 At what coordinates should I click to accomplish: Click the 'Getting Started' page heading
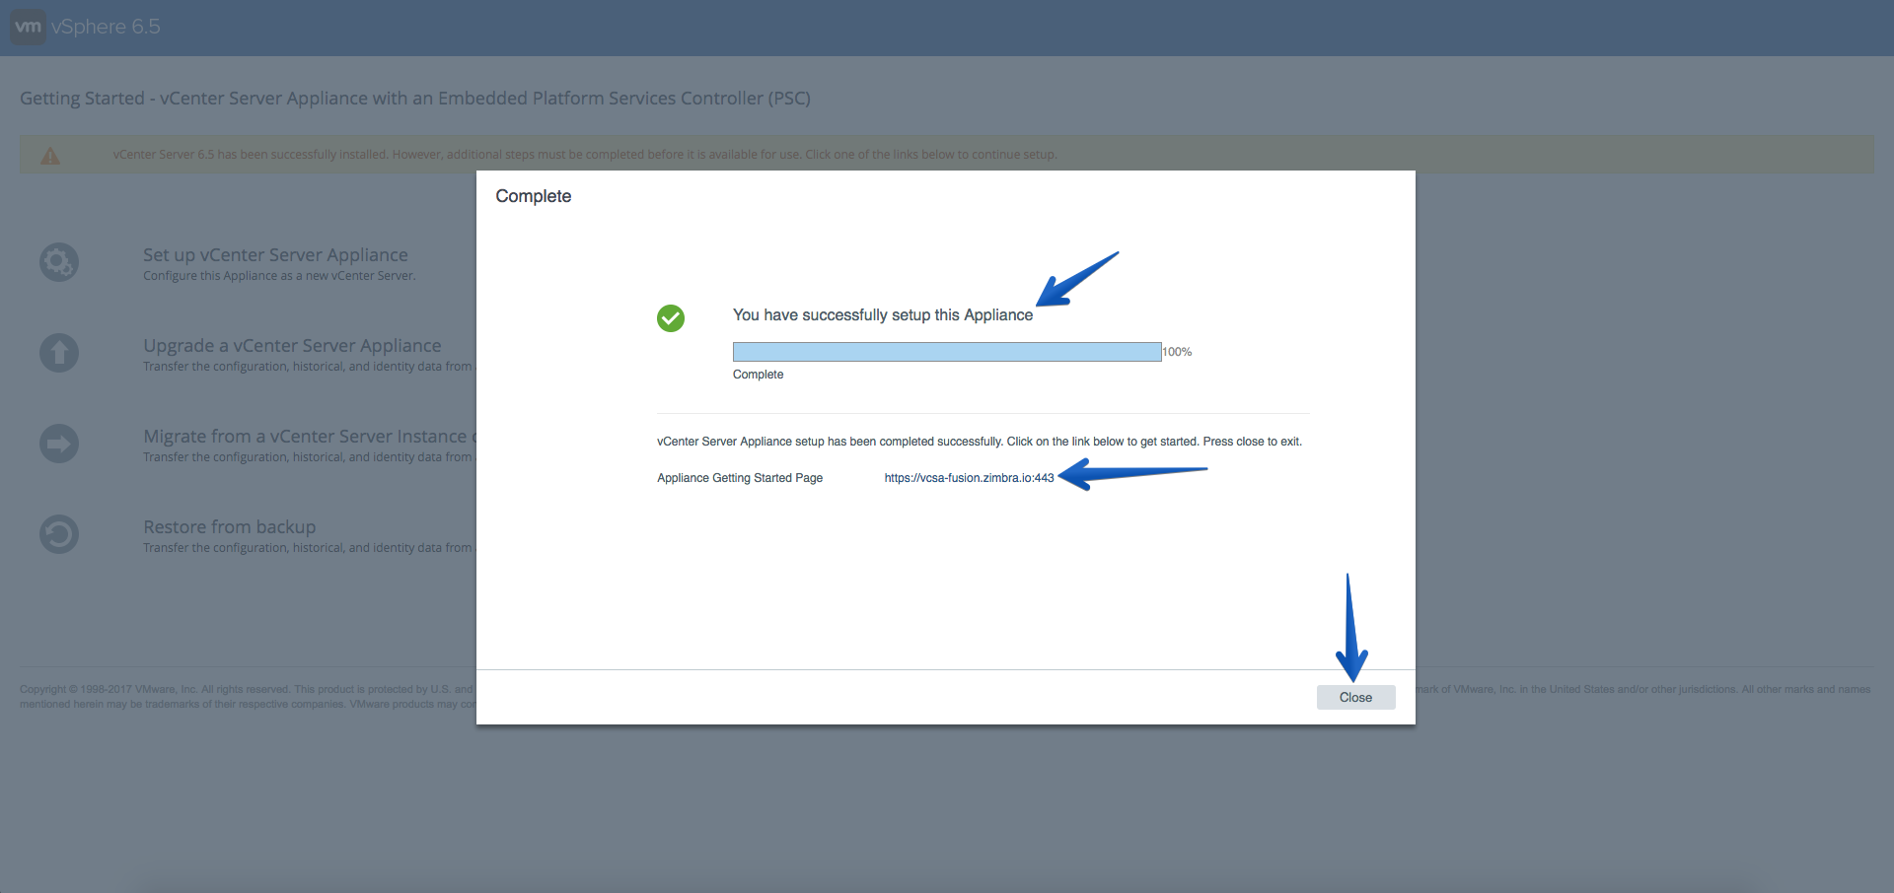[415, 99]
